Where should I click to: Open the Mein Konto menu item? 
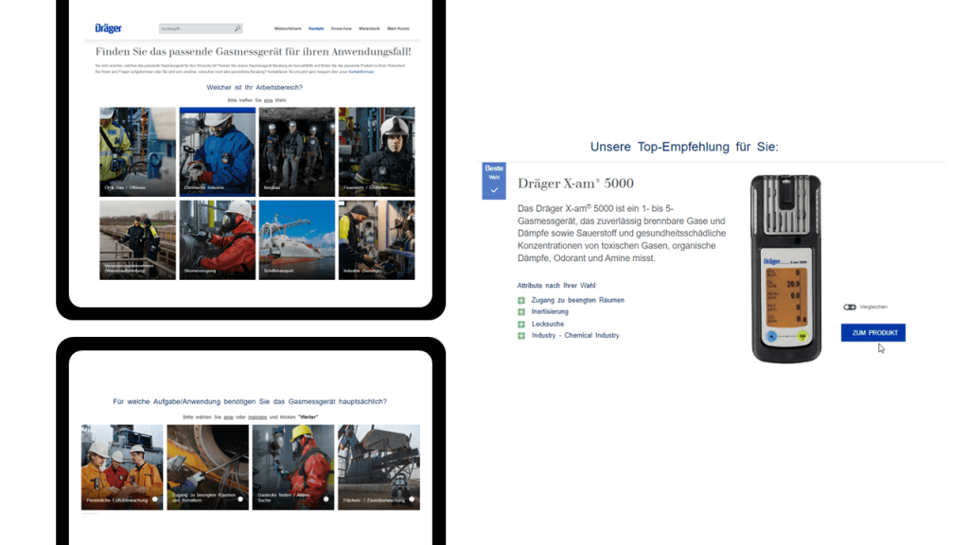398,28
